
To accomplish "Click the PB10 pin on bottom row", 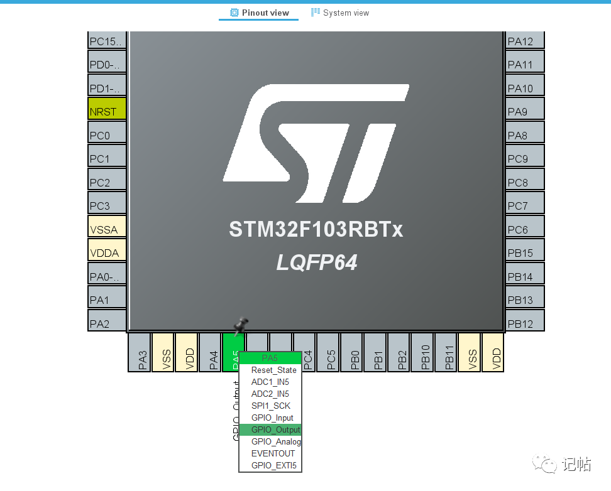I will click(x=422, y=352).
